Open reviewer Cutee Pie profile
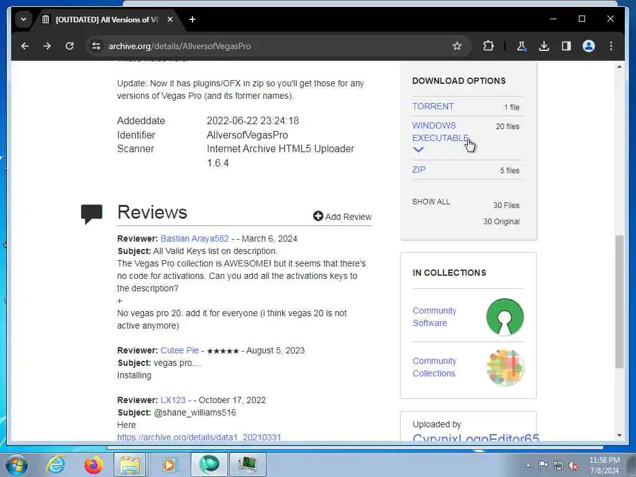The image size is (636, 477). [x=179, y=350]
